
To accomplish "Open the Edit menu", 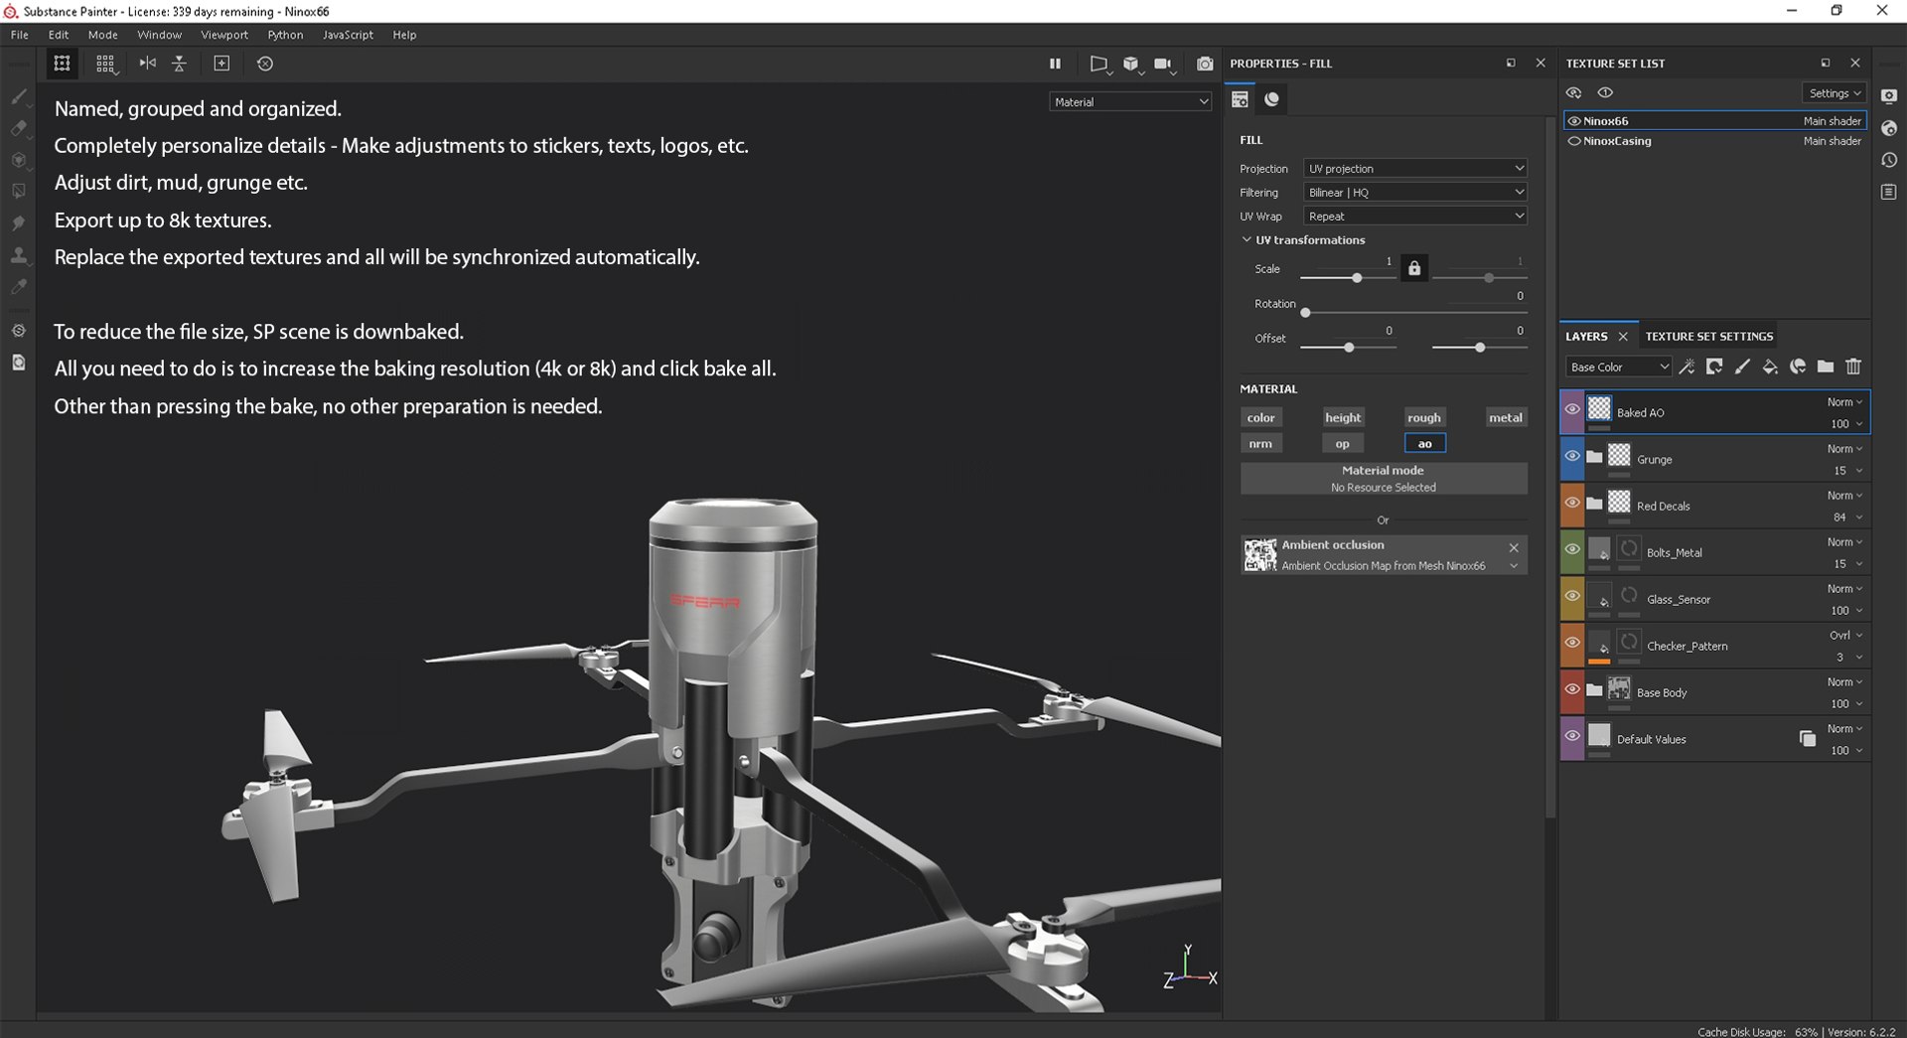I will click(x=59, y=35).
